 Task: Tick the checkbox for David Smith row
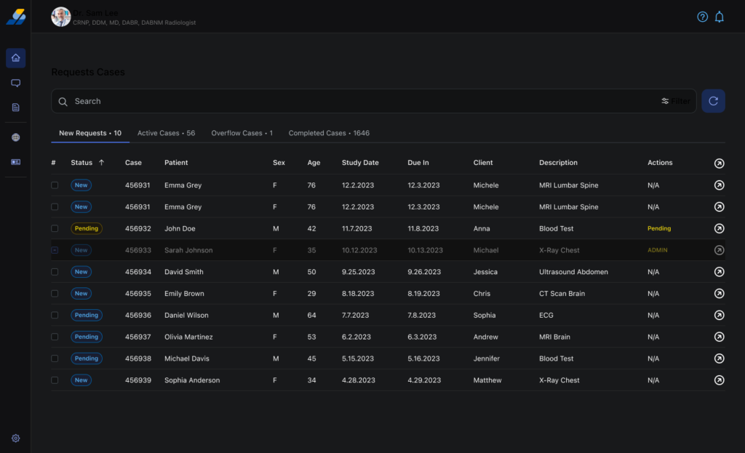(x=55, y=272)
